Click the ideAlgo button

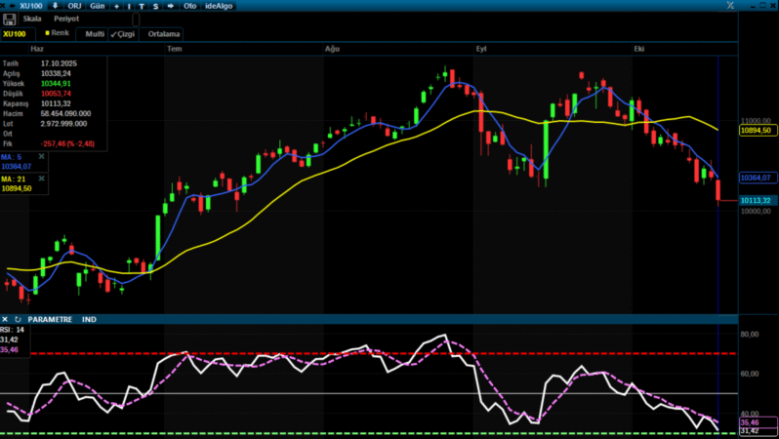[219, 6]
